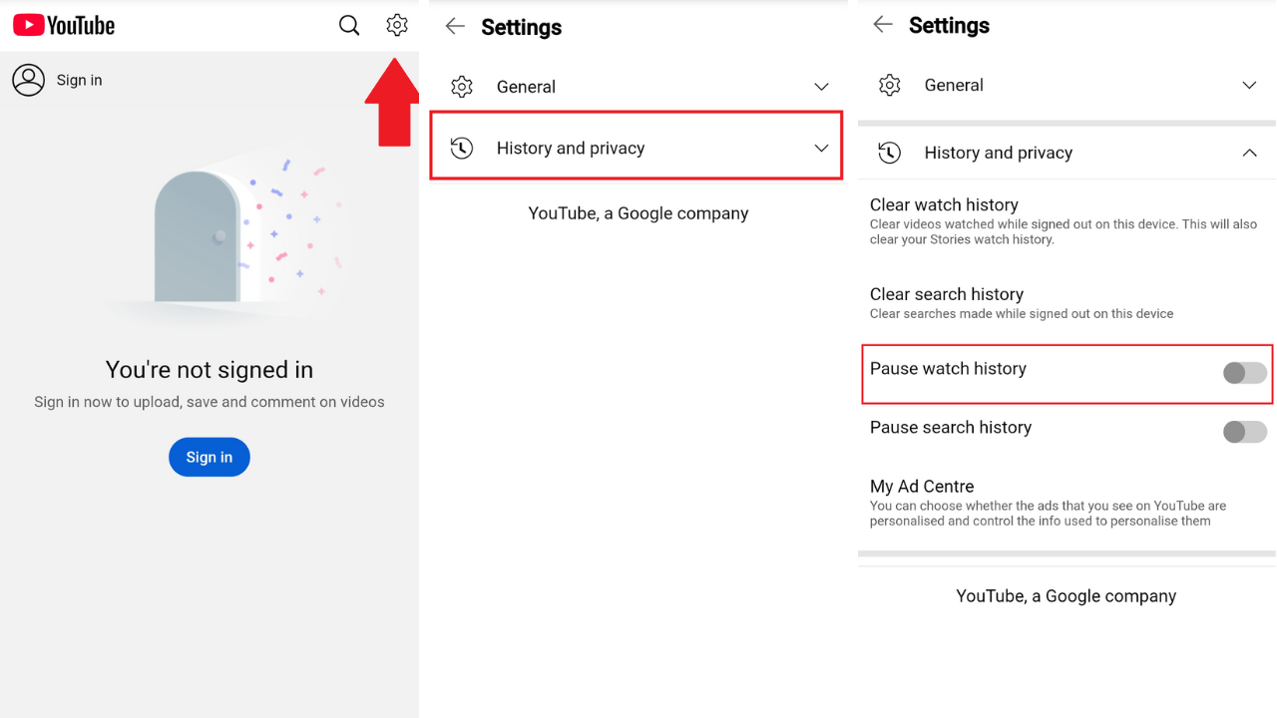Tap the back arrow in Settings

[x=454, y=27]
